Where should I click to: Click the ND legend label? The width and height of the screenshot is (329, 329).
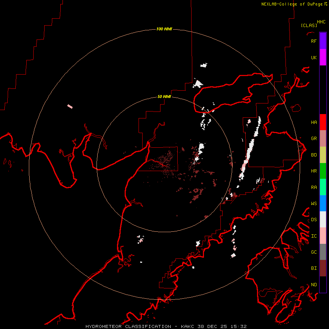[314, 284]
